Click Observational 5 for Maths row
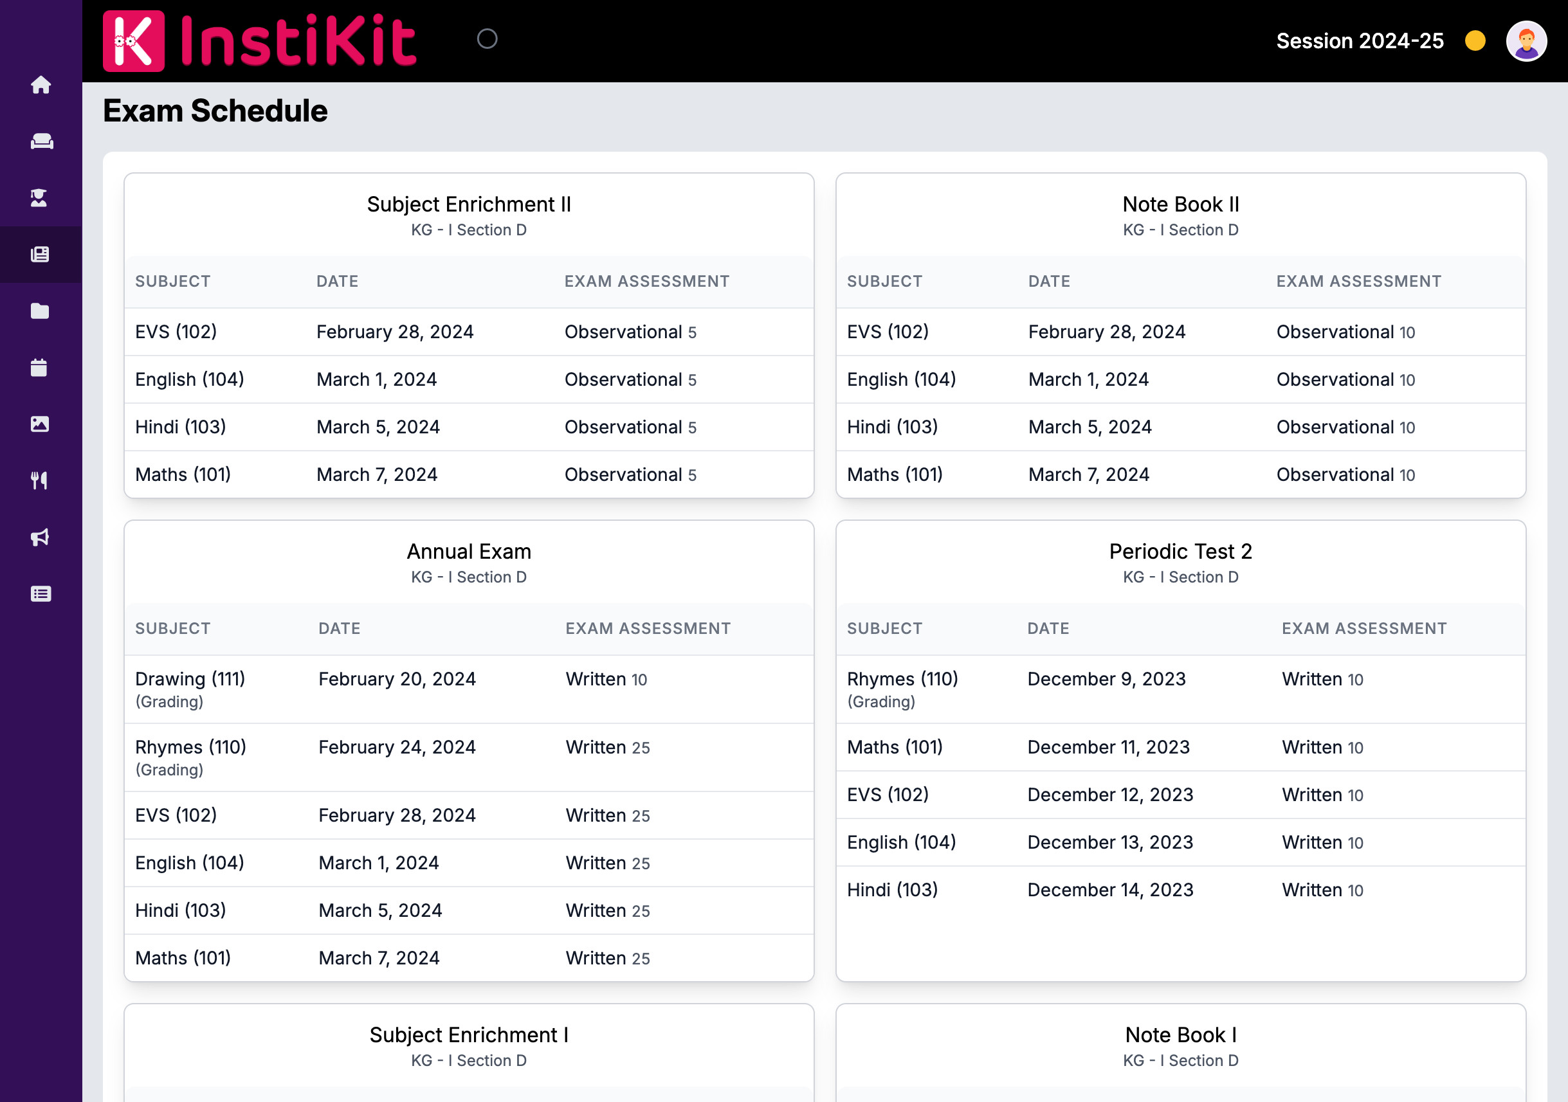Viewport: 1568px width, 1102px height. [x=630, y=474]
